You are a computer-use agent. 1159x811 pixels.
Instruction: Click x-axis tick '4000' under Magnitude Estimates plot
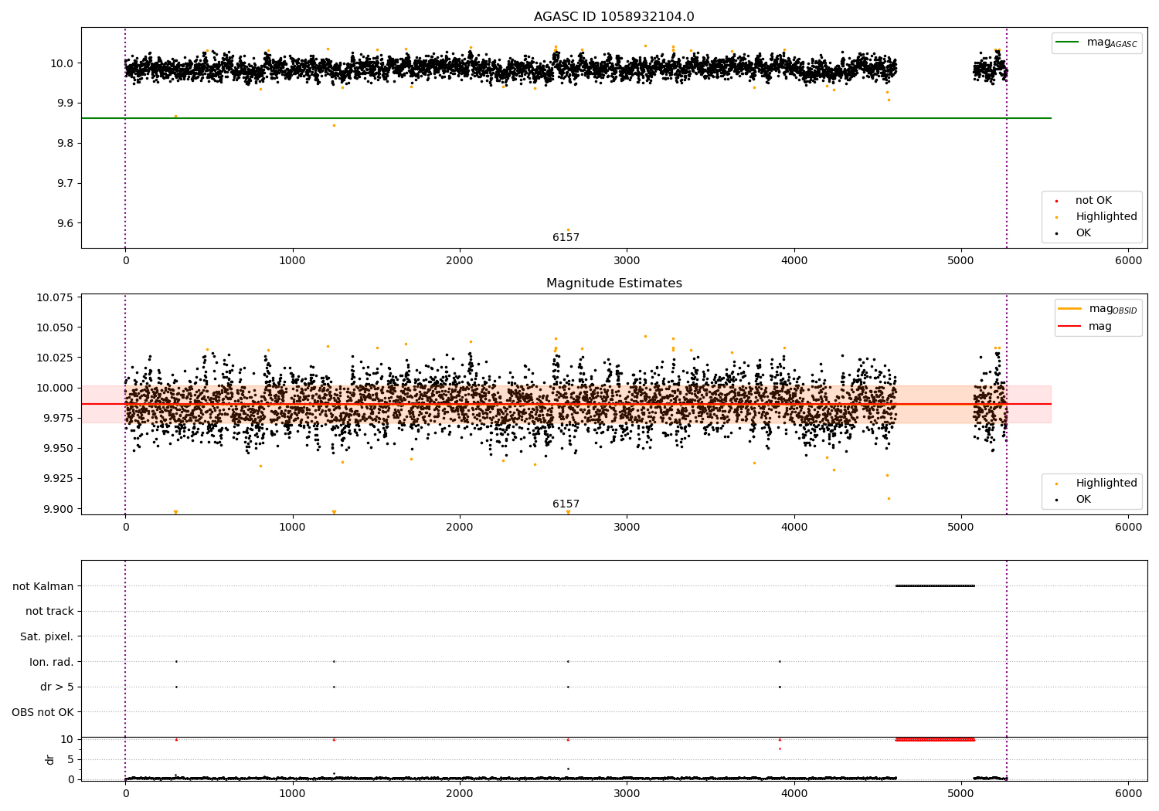coord(794,528)
